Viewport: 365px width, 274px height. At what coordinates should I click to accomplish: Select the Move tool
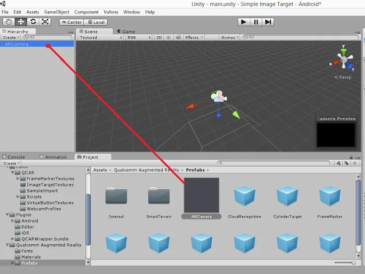coord(21,22)
